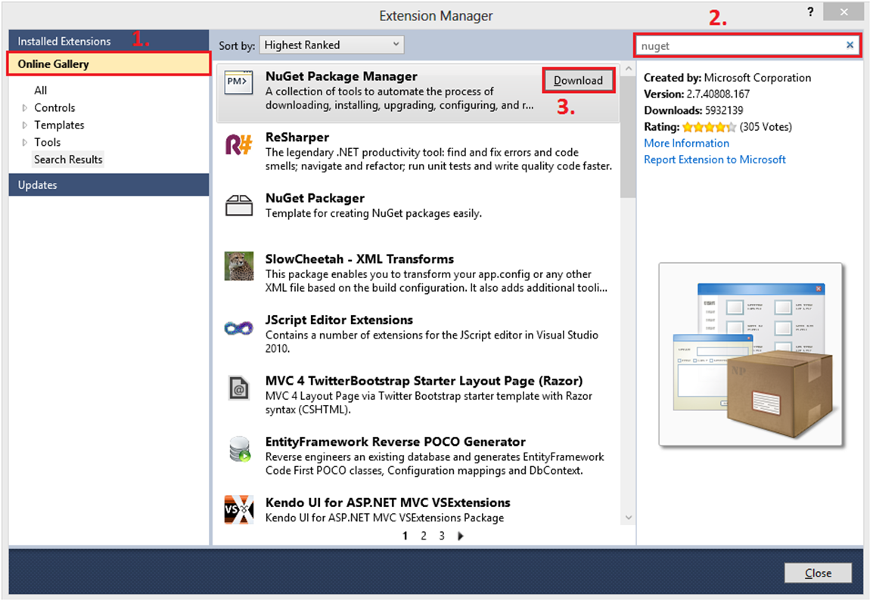Viewport: 873px width, 603px height.
Task: Download the NuGet Package Manager extension
Action: (x=579, y=81)
